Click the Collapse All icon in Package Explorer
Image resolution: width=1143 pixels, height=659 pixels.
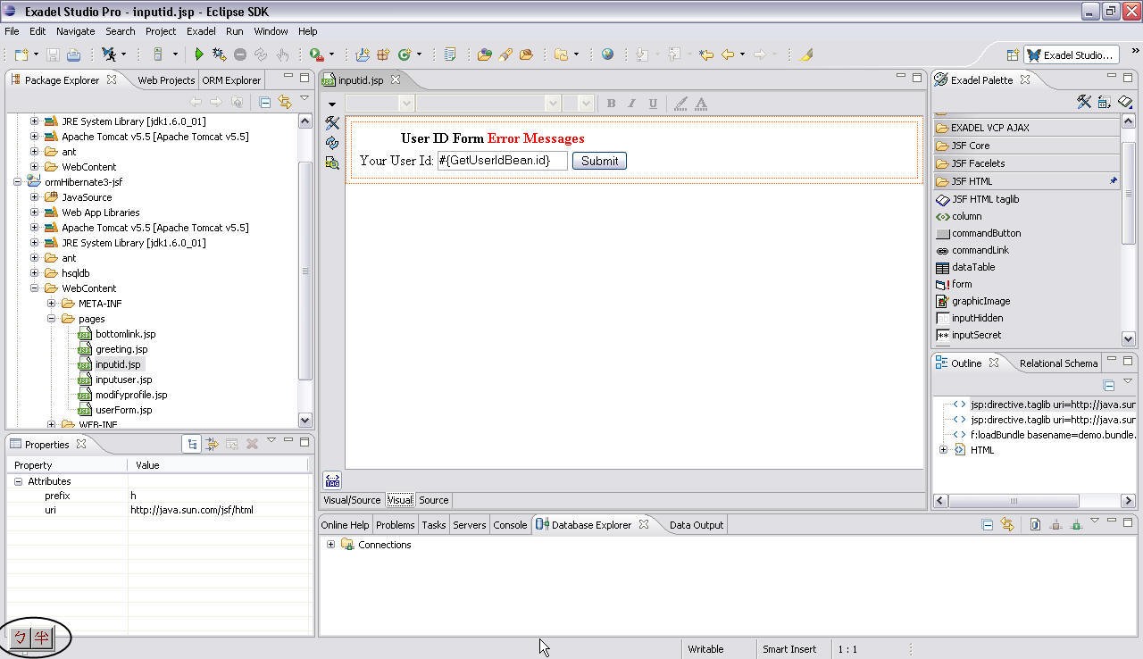[x=264, y=102]
